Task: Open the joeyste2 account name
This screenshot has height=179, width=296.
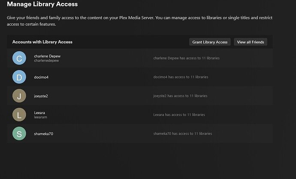Action: [x=41, y=96]
